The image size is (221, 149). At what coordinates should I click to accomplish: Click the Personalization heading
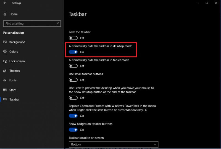(14, 33)
